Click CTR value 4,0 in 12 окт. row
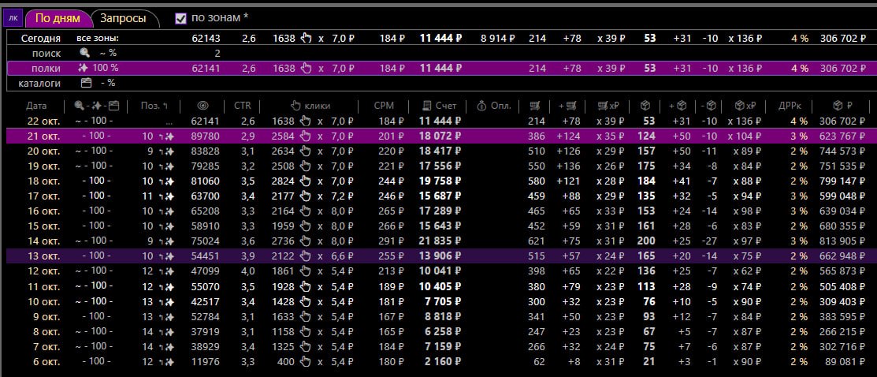The height and width of the screenshot is (377, 877). click(x=248, y=271)
